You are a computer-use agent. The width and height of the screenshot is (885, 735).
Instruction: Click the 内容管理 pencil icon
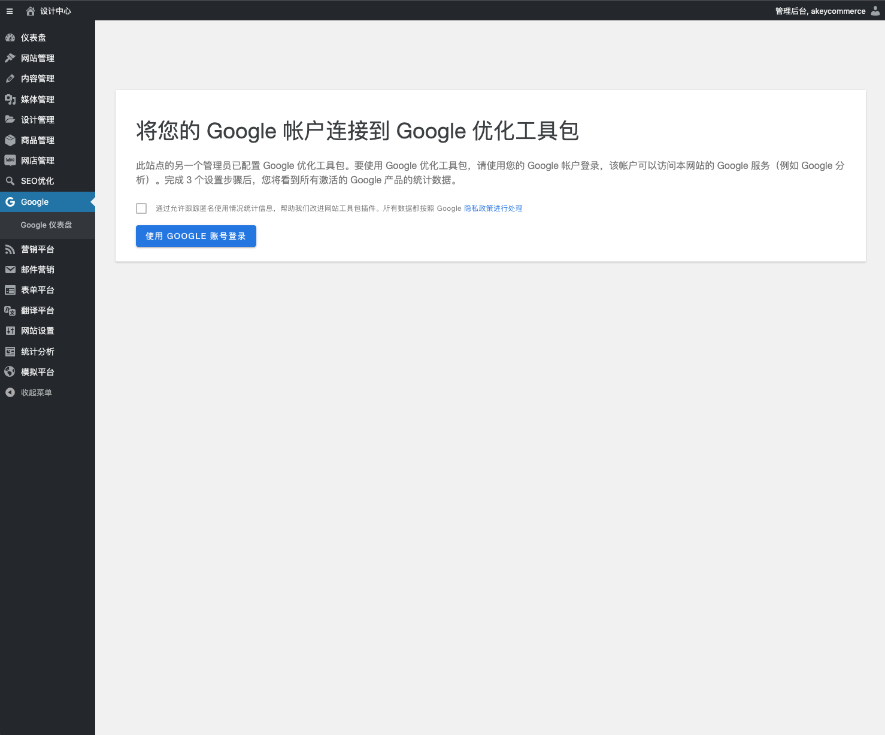10,78
